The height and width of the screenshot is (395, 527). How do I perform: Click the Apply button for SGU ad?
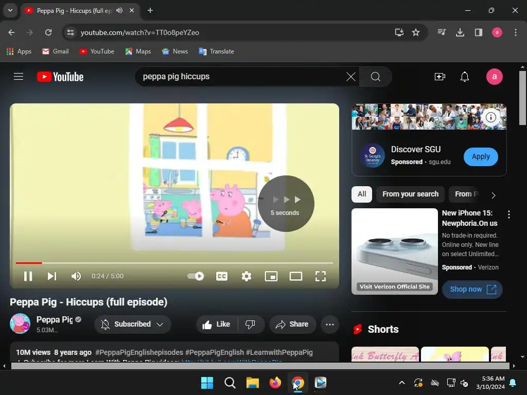(x=481, y=156)
